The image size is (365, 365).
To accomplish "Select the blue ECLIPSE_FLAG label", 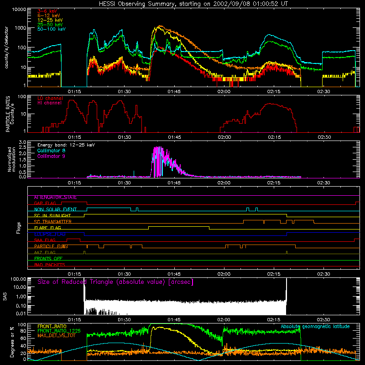I will click(x=50, y=234).
